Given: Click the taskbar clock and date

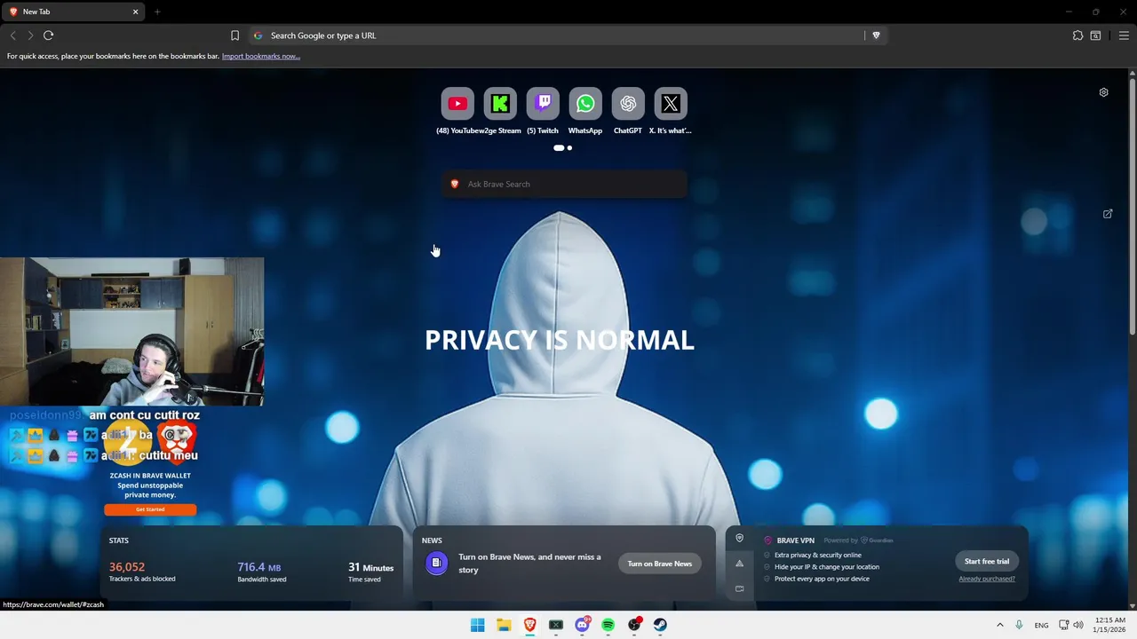Looking at the screenshot, I should 1110,625.
